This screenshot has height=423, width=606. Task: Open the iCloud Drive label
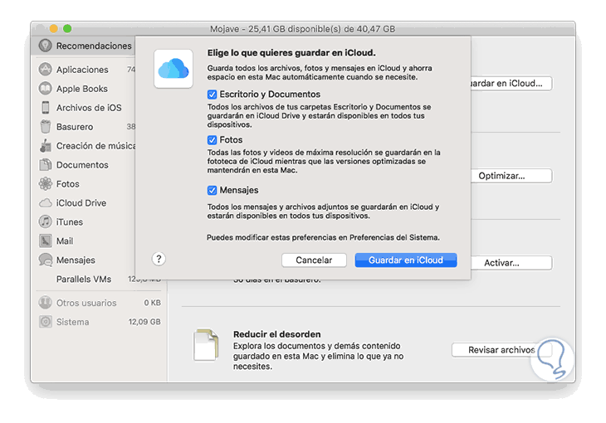pyautogui.click(x=81, y=203)
